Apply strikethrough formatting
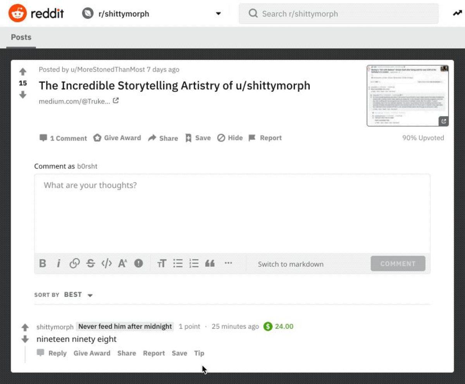The image size is (465, 384). tap(90, 264)
